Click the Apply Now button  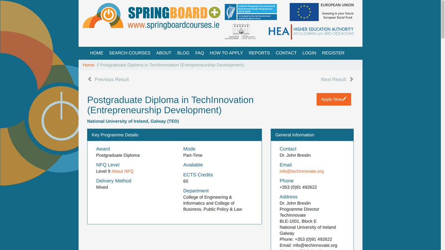(334, 99)
